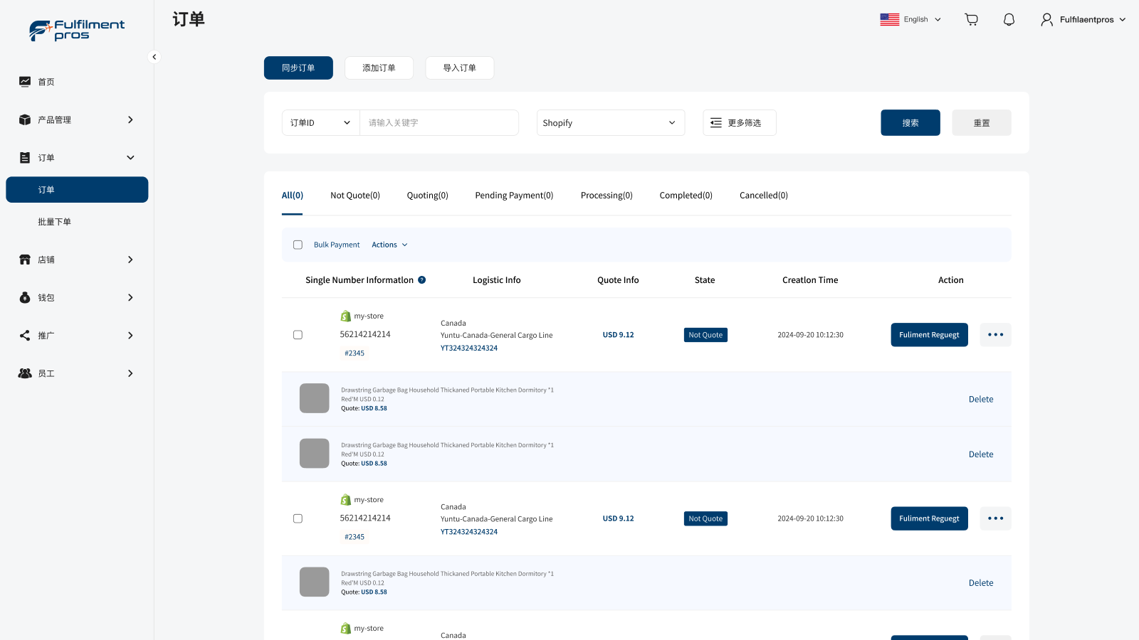Click the notification bell icon
The image size is (1139, 640).
coord(1009,19)
